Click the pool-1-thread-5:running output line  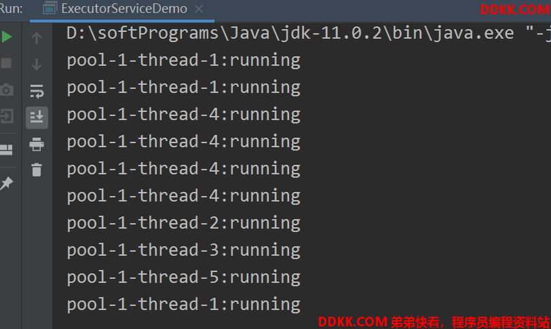click(x=183, y=277)
